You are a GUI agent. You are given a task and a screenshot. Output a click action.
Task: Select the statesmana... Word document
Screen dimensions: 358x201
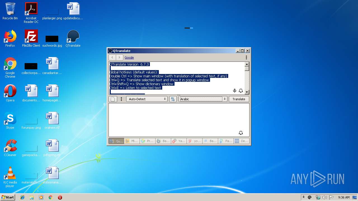point(52,175)
